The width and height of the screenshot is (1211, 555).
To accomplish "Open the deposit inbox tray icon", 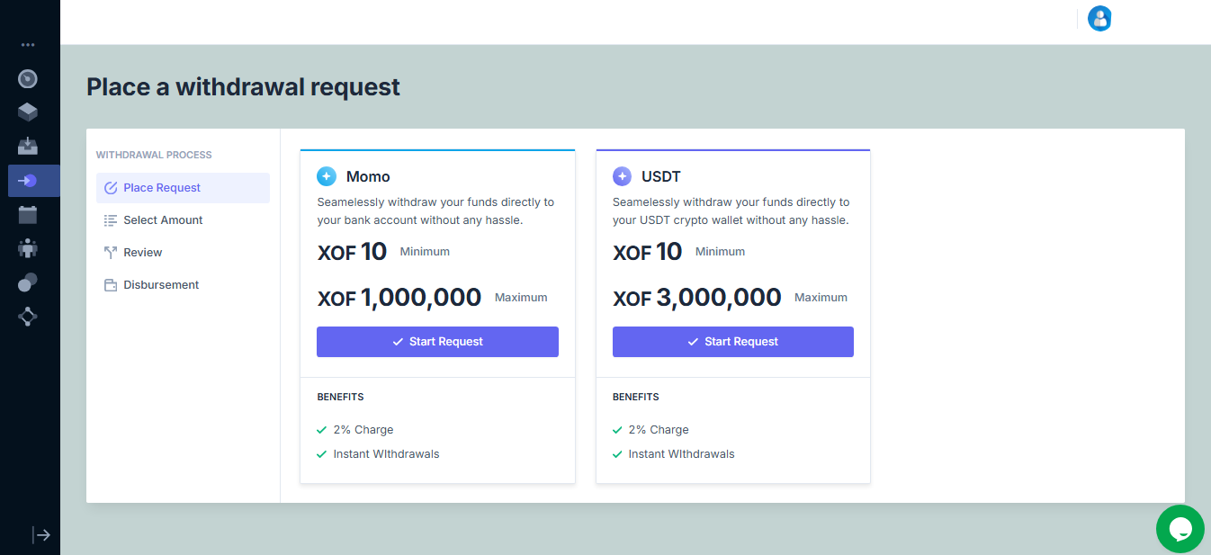I will pyautogui.click(x=28, y=146).
